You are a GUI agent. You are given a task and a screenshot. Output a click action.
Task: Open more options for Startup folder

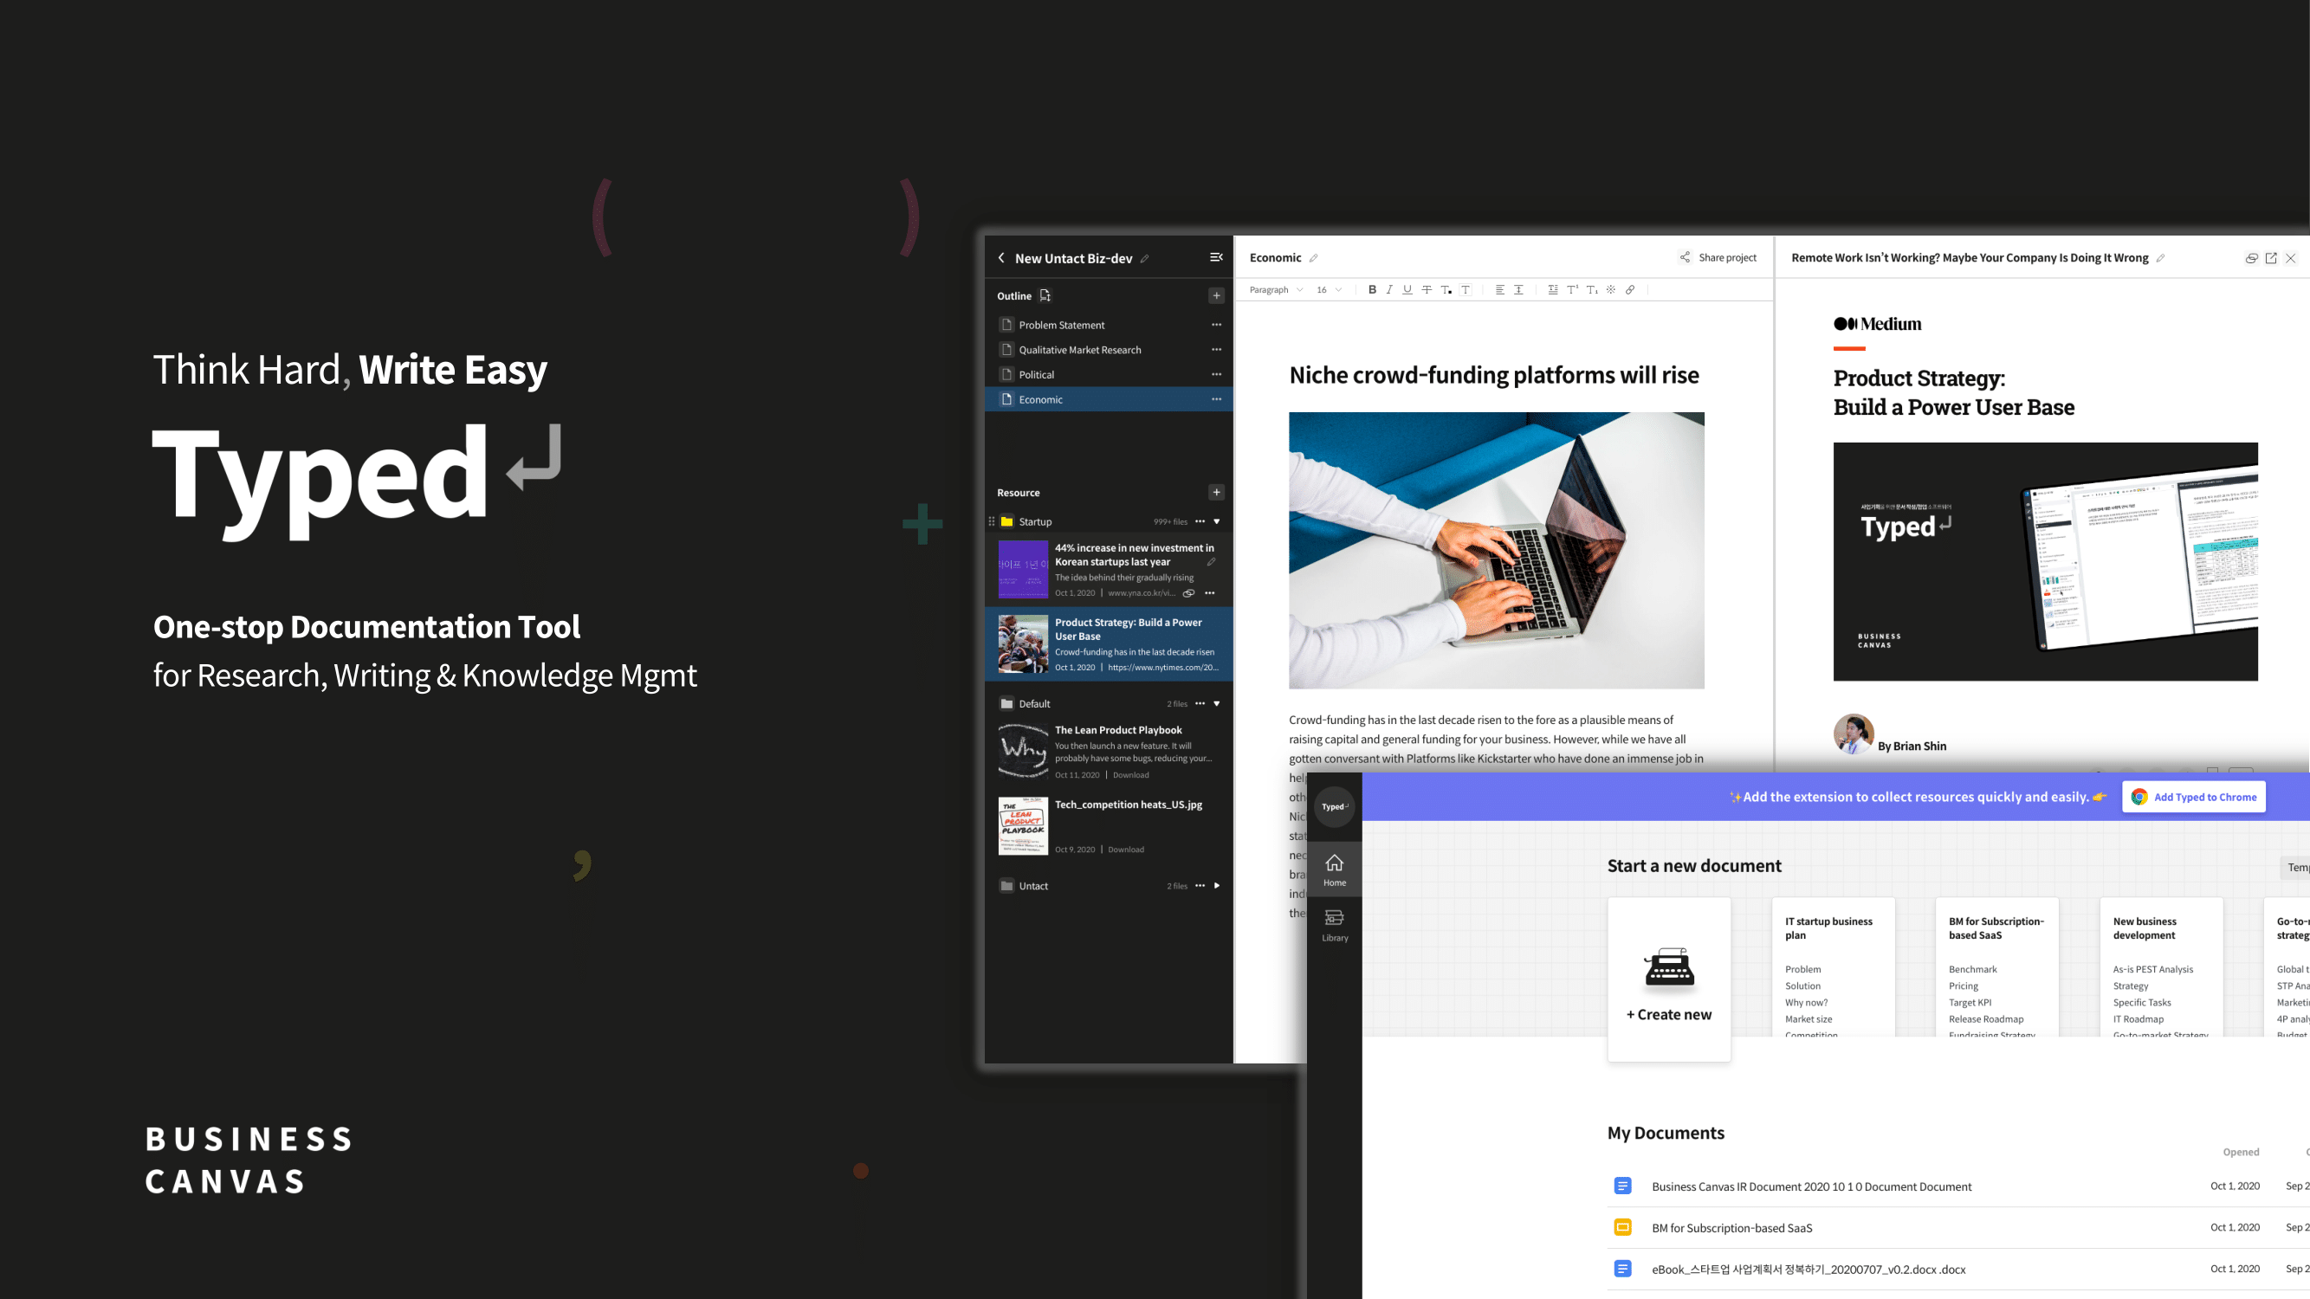(x=1200, y=521)
